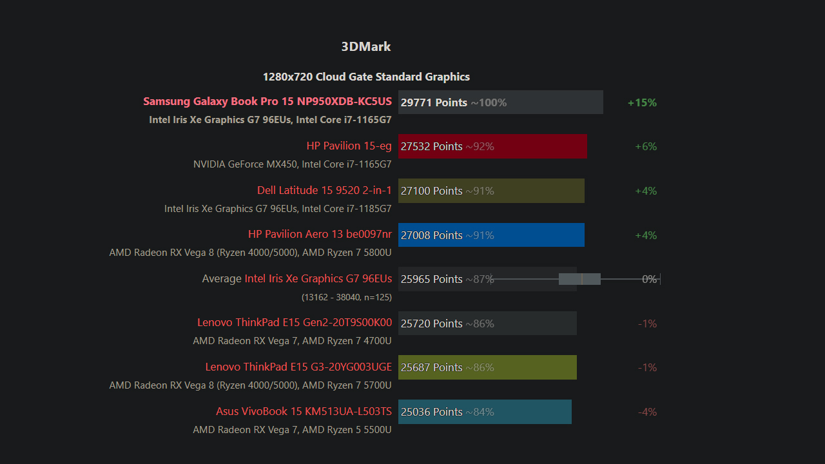Click the AMD Ryzen 7 4700U spec line
The height and width of the screenshot is (464, 825).
point(293,341)
